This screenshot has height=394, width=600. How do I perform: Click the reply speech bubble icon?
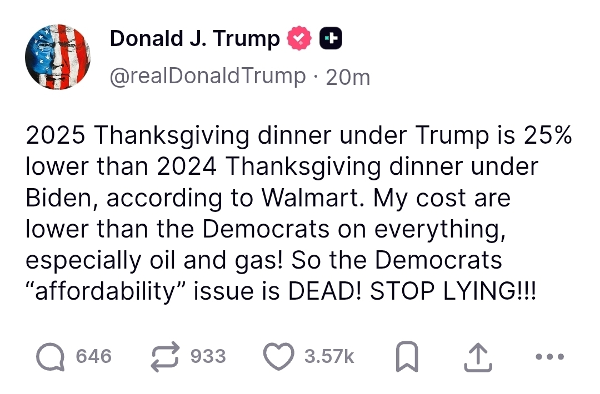coord(50,356)
